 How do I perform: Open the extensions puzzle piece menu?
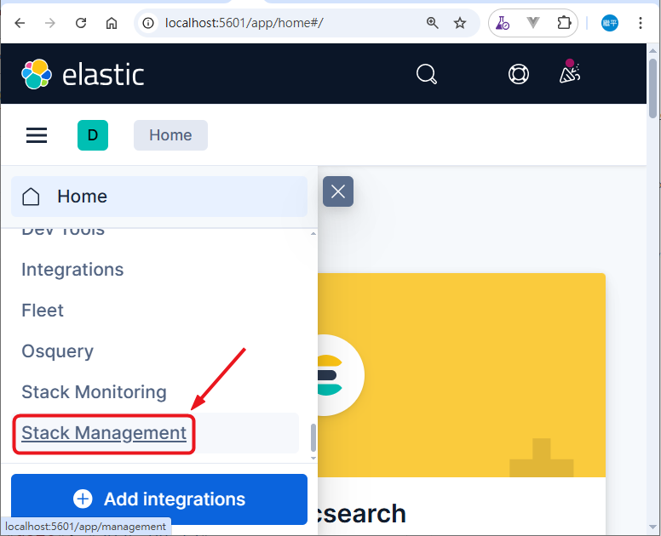click(x=564, y=23)
